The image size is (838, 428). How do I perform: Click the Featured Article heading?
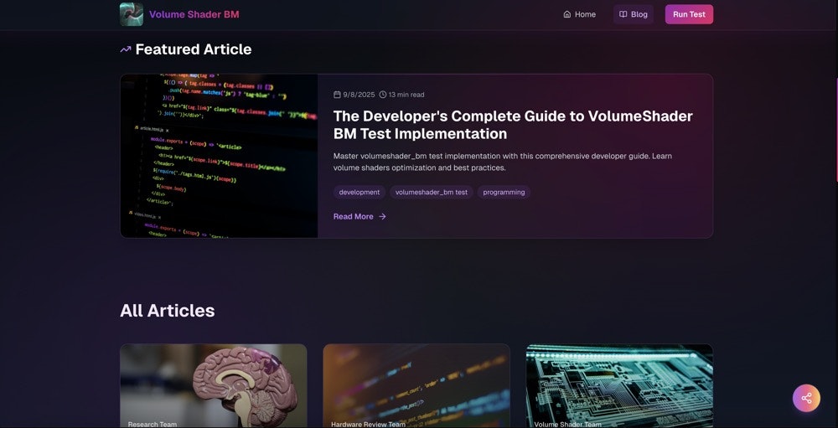(194, 49)
